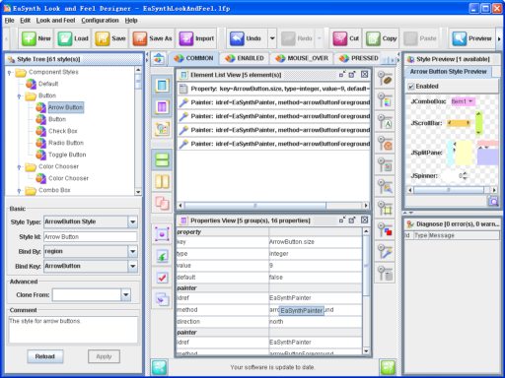This screenshot has height=378, width=505.
Task: Click the two-column layout yellow icon
Action: pos(162,181)
